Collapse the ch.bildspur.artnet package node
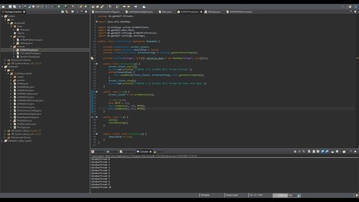The image size is (359, 202). tap(8, 74)
